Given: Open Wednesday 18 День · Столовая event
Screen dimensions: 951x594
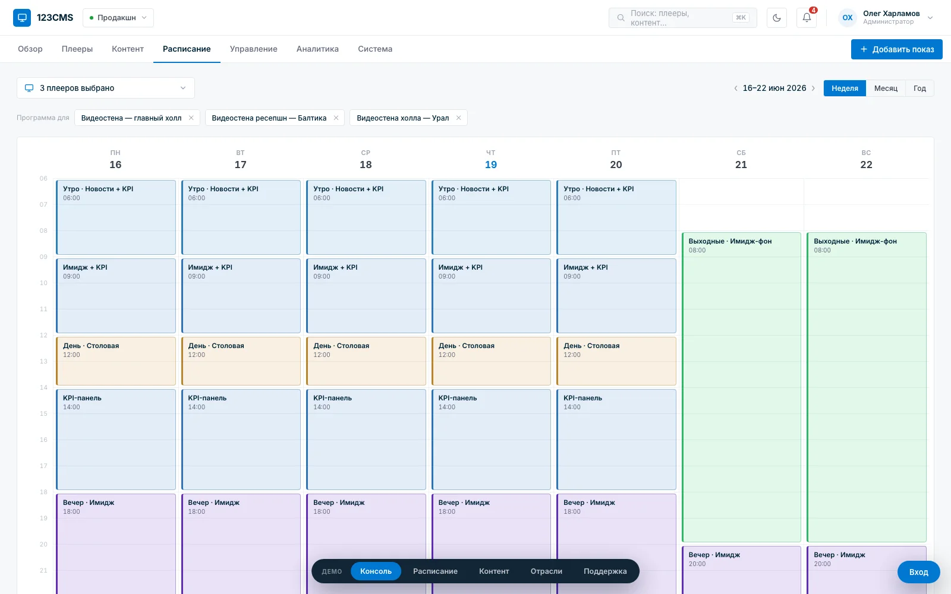Looking at the screenshot, I should 366,361.
